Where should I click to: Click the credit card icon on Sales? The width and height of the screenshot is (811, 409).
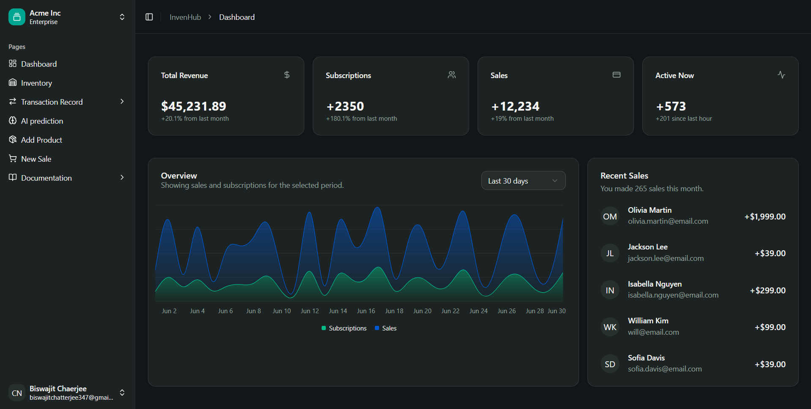click(x=617, y=75)
